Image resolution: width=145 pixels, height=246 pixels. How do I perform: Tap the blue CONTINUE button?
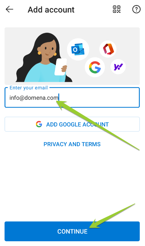(72, 231)
